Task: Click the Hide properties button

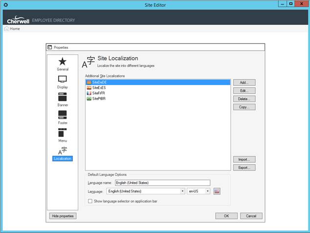Action: point(63,215)
